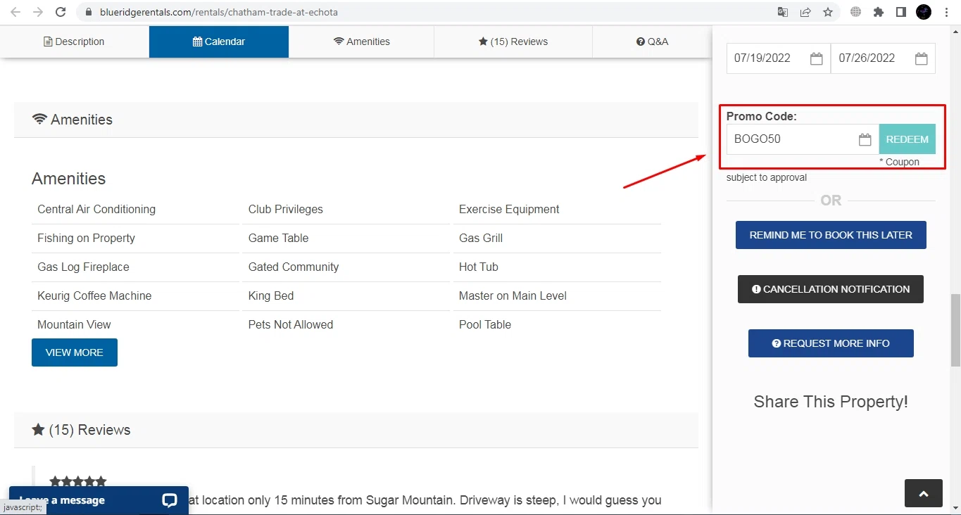The height and width of the screenshot is (515, 961).
Task: Go back in browser history
Action: (x=15, y=12)
